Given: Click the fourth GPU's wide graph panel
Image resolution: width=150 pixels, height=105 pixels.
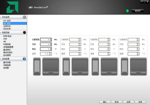Looking at the screenshot, I should click(138, 66).
